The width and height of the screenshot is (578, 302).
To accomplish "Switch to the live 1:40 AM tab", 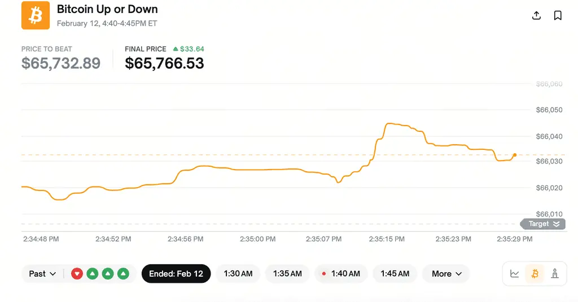I will click(x=341, y=274).
